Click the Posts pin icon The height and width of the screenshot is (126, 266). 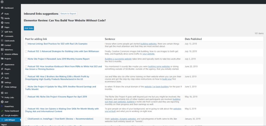click(2, 14)
